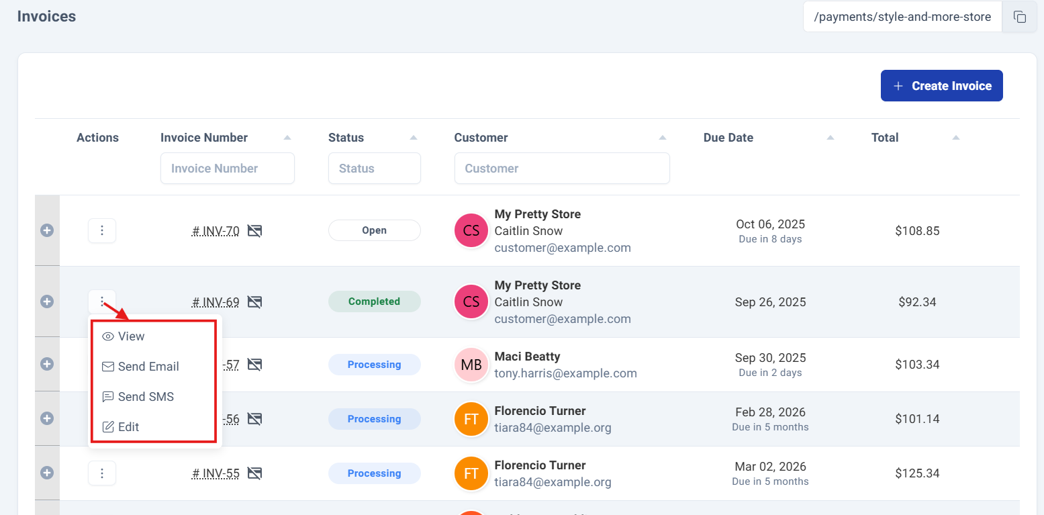Click the email-not-sent icon beside INV-55
1044x515 pixels.
(254, 473)
